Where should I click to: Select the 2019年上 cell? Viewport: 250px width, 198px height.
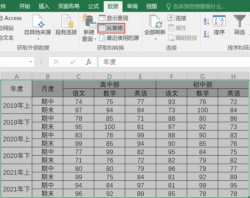[x=17, y=105]
